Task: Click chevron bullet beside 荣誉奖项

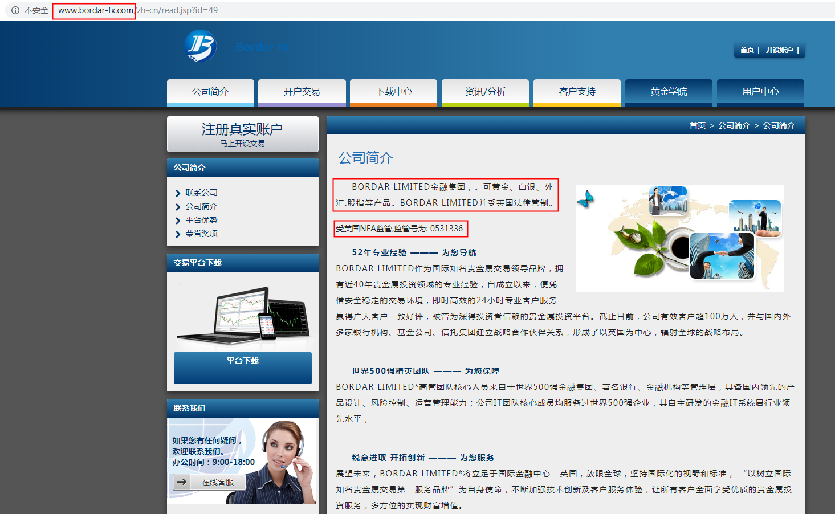Action: pyautogui.click(x=178, y=234)
